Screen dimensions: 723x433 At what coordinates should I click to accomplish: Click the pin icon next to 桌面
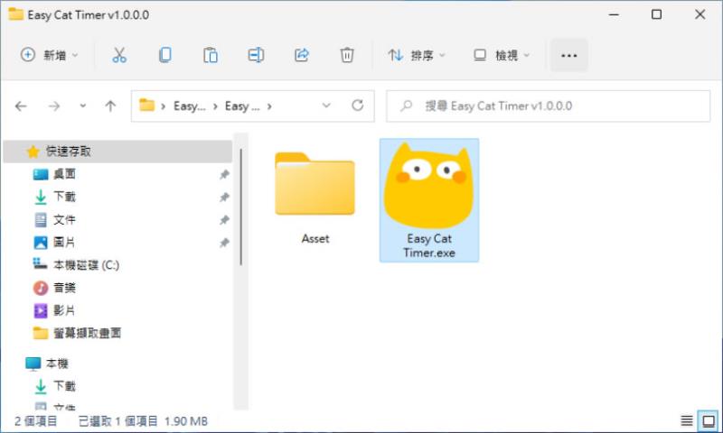tap(224, 174)
